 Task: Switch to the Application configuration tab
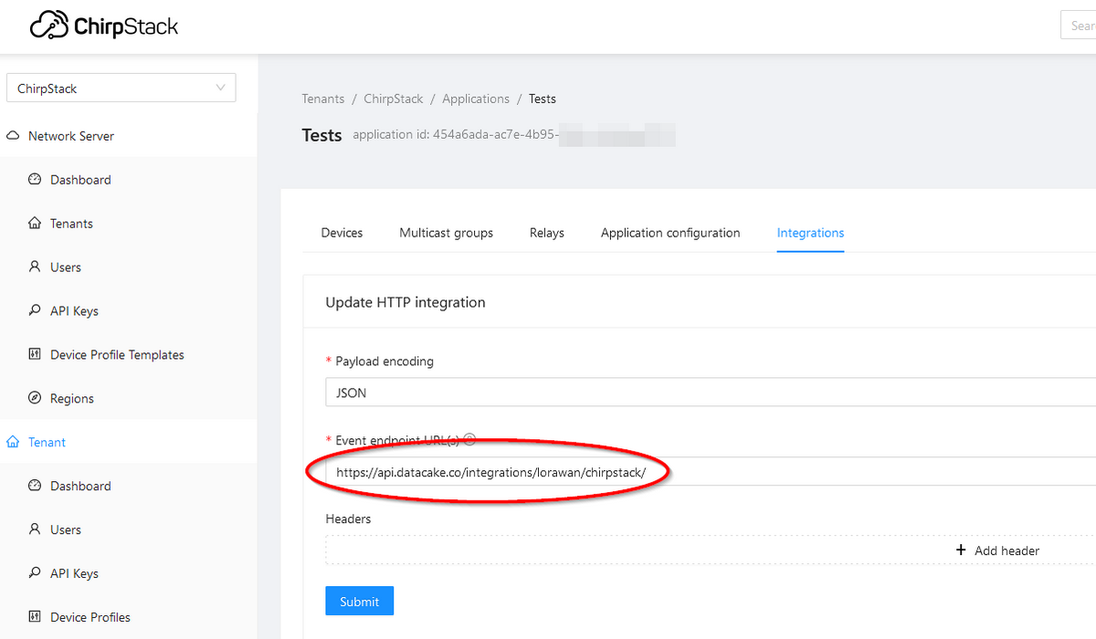(x=670, y=233)
